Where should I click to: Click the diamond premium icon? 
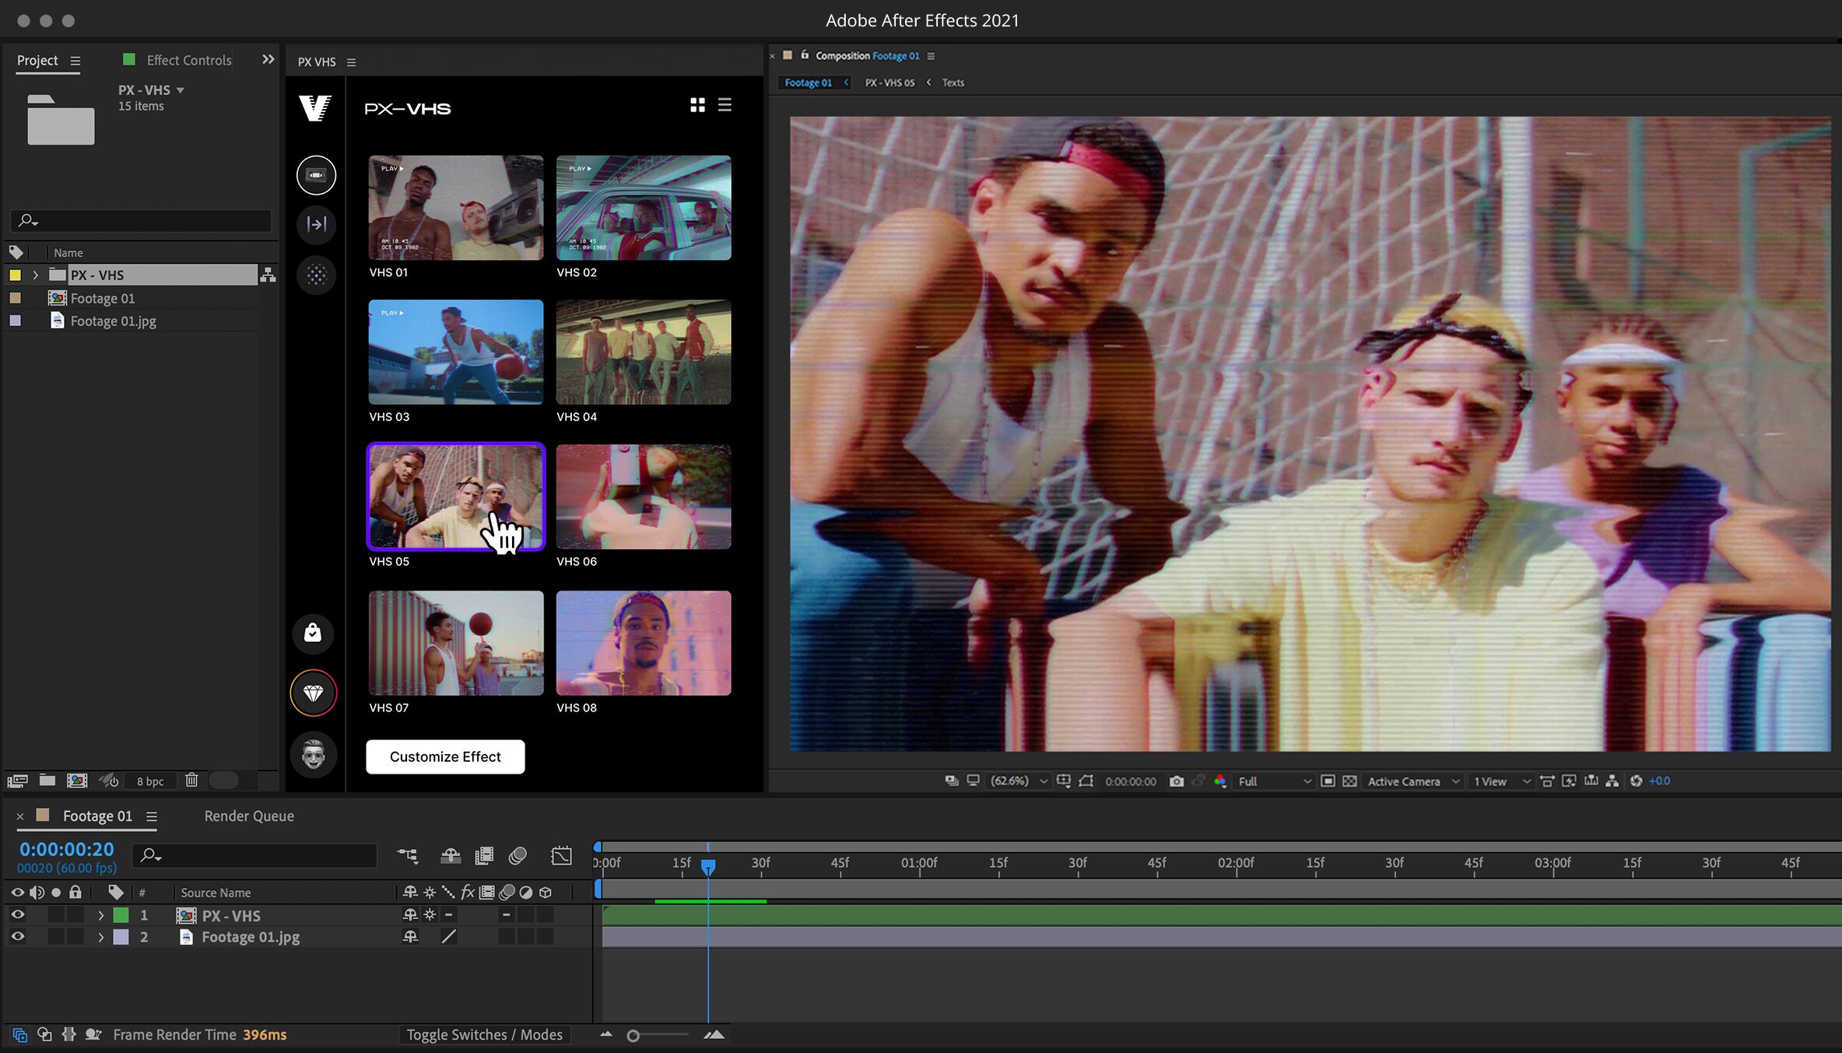(313, 693)
